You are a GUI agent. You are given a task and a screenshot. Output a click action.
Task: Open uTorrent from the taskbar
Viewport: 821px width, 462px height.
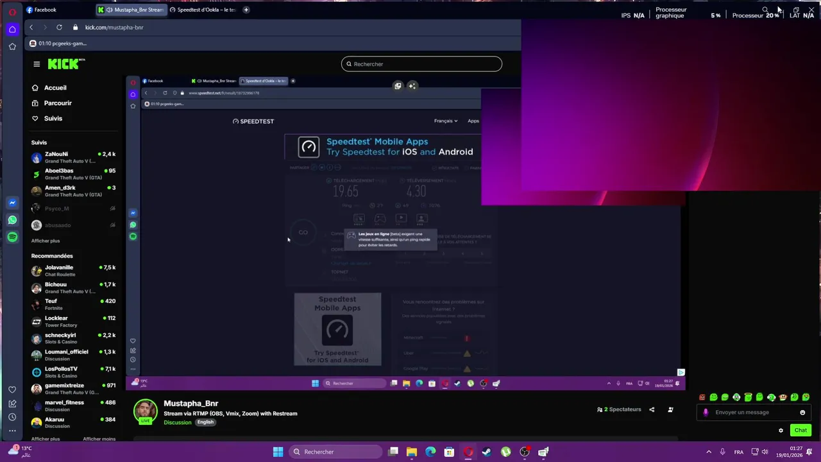[x=505, y=452]
